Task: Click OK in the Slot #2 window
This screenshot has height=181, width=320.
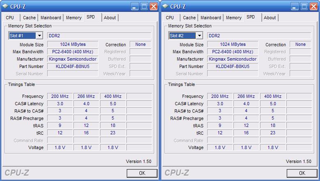Action: tap(302, 173)
